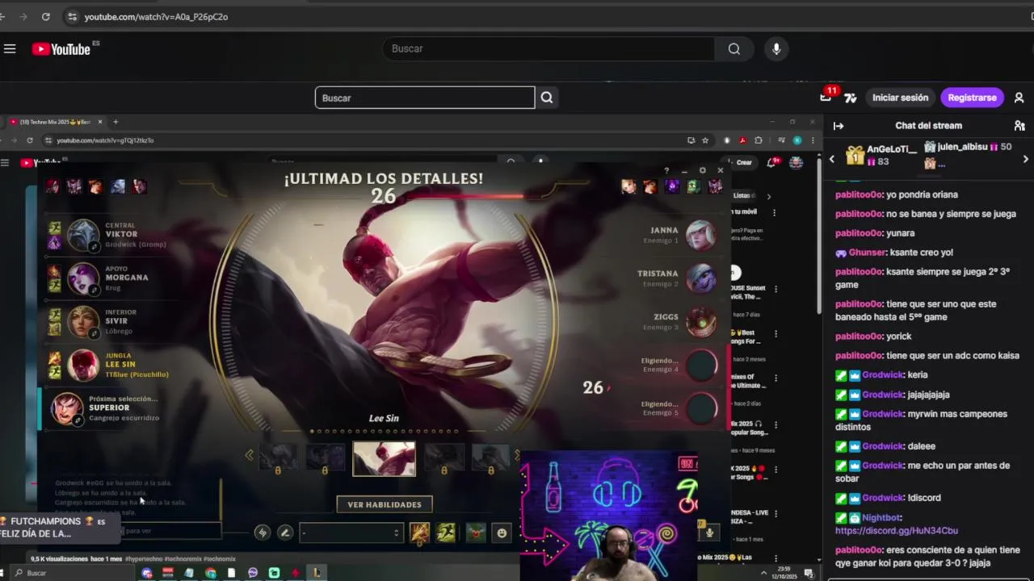Collapse the stream chat panel
This screenshot has height=581, width=1034.
(839, 126)
